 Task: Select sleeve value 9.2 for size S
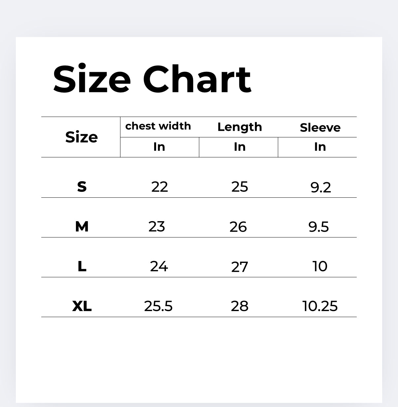point(320,188)
